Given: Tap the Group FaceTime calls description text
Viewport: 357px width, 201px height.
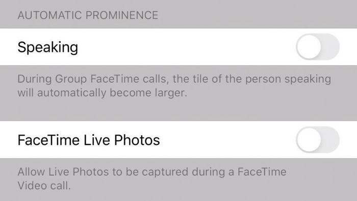Looking at the screenshot, I should [174, 86].
